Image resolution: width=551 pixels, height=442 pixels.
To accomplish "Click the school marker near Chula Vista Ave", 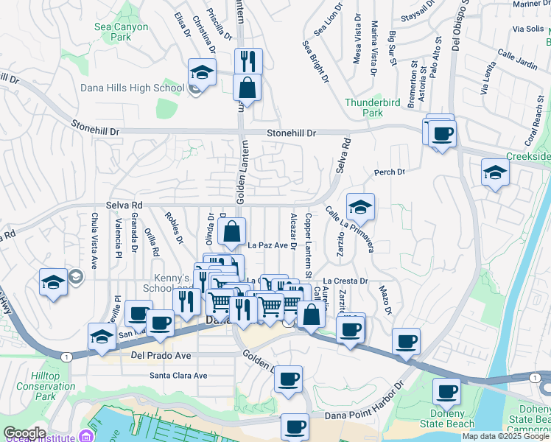I will [54, 283].
